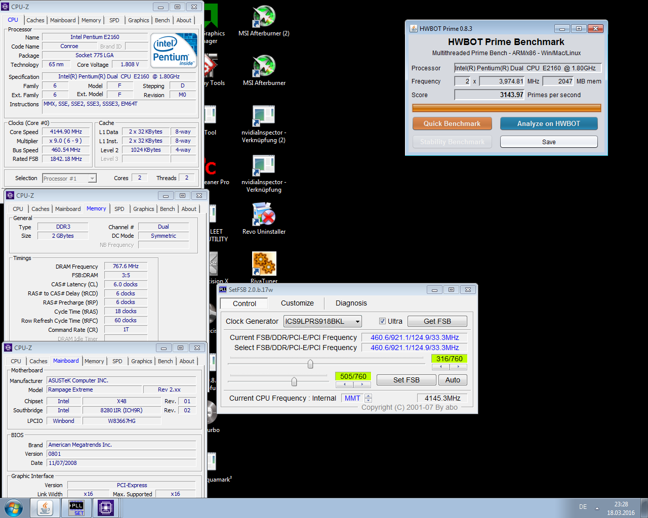
Task: Open nvidiaInspector - Verknüpfung (2) shortcut
Action: [264, 124]
